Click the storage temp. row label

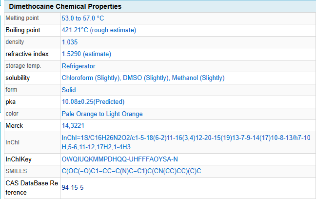click(x=23, y=66)
